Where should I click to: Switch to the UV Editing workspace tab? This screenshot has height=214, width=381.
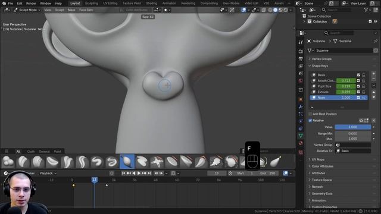pos(110,4)
